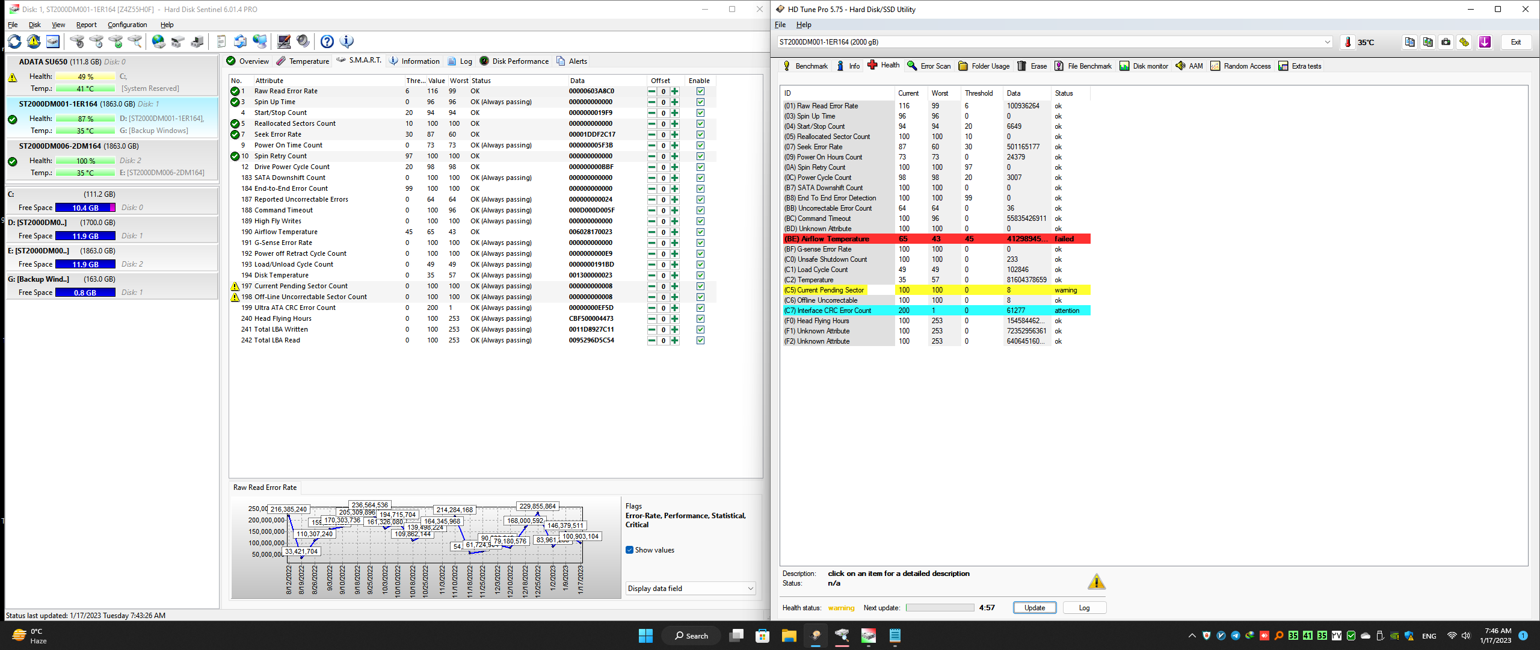Open the Display data field dropdown
Viewport: 1540px width, 650px height.
(x=690, y=589)
